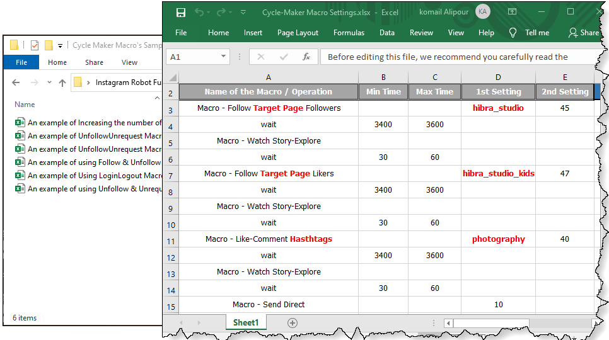Switch to the Home ribbon tab in Excel
The width and height of the screenshot is (609, 340).
218,33
